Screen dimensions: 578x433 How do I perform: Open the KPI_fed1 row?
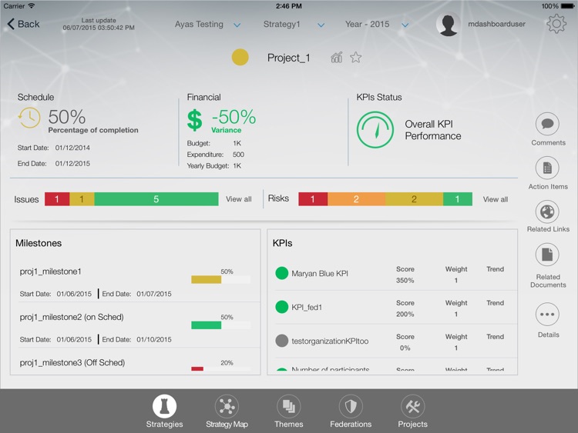coord(395,308)
